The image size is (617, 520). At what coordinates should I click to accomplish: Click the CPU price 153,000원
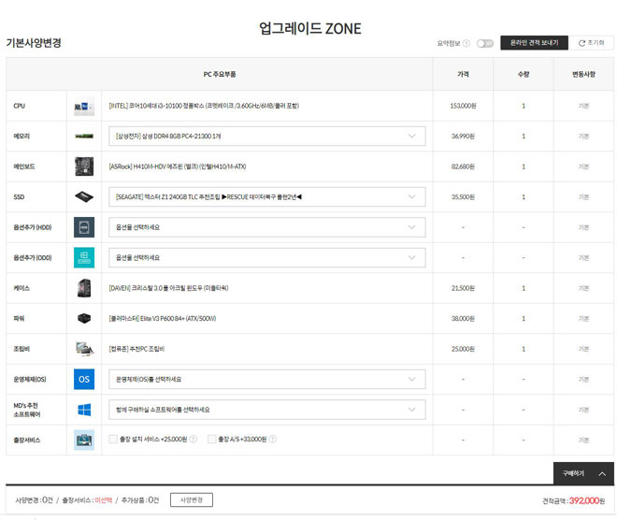tap(463, 106)
